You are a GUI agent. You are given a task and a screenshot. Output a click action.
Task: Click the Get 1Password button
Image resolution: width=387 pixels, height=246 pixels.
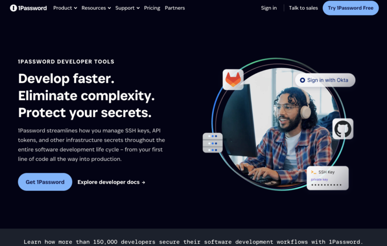pos(45,182)
